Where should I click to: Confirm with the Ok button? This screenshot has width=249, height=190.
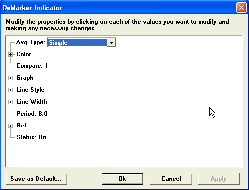(x=123, y=179)
